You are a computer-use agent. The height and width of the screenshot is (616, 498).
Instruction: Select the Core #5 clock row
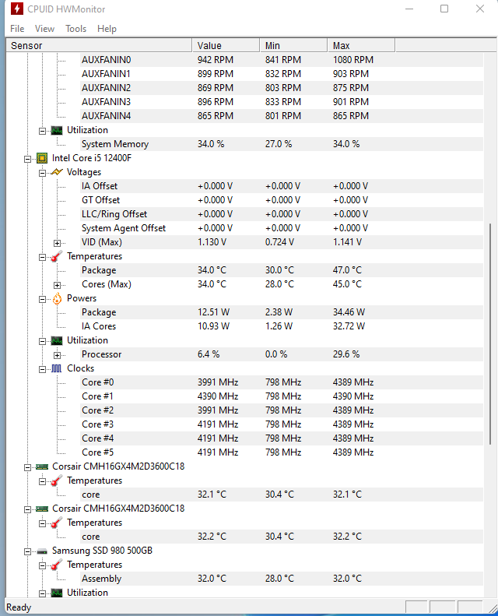pos(282,452)
